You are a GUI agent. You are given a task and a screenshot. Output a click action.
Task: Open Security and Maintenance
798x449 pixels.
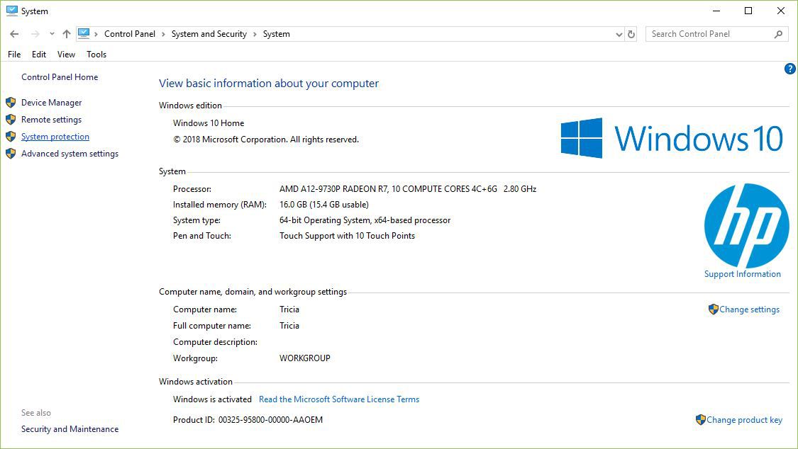point(70,429)
